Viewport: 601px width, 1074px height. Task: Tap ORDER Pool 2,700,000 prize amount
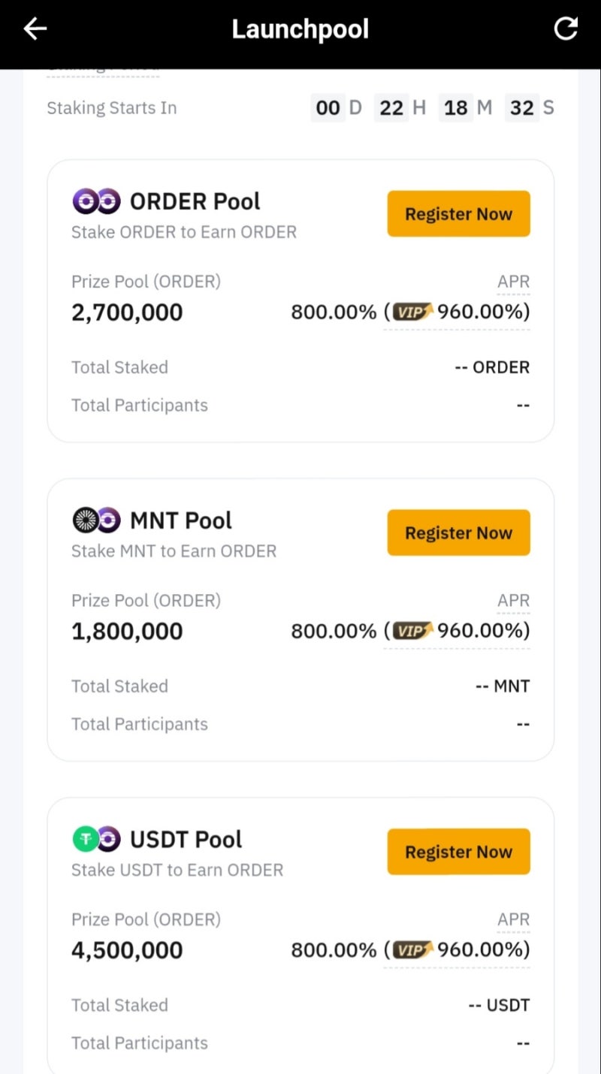click(127, 312)
